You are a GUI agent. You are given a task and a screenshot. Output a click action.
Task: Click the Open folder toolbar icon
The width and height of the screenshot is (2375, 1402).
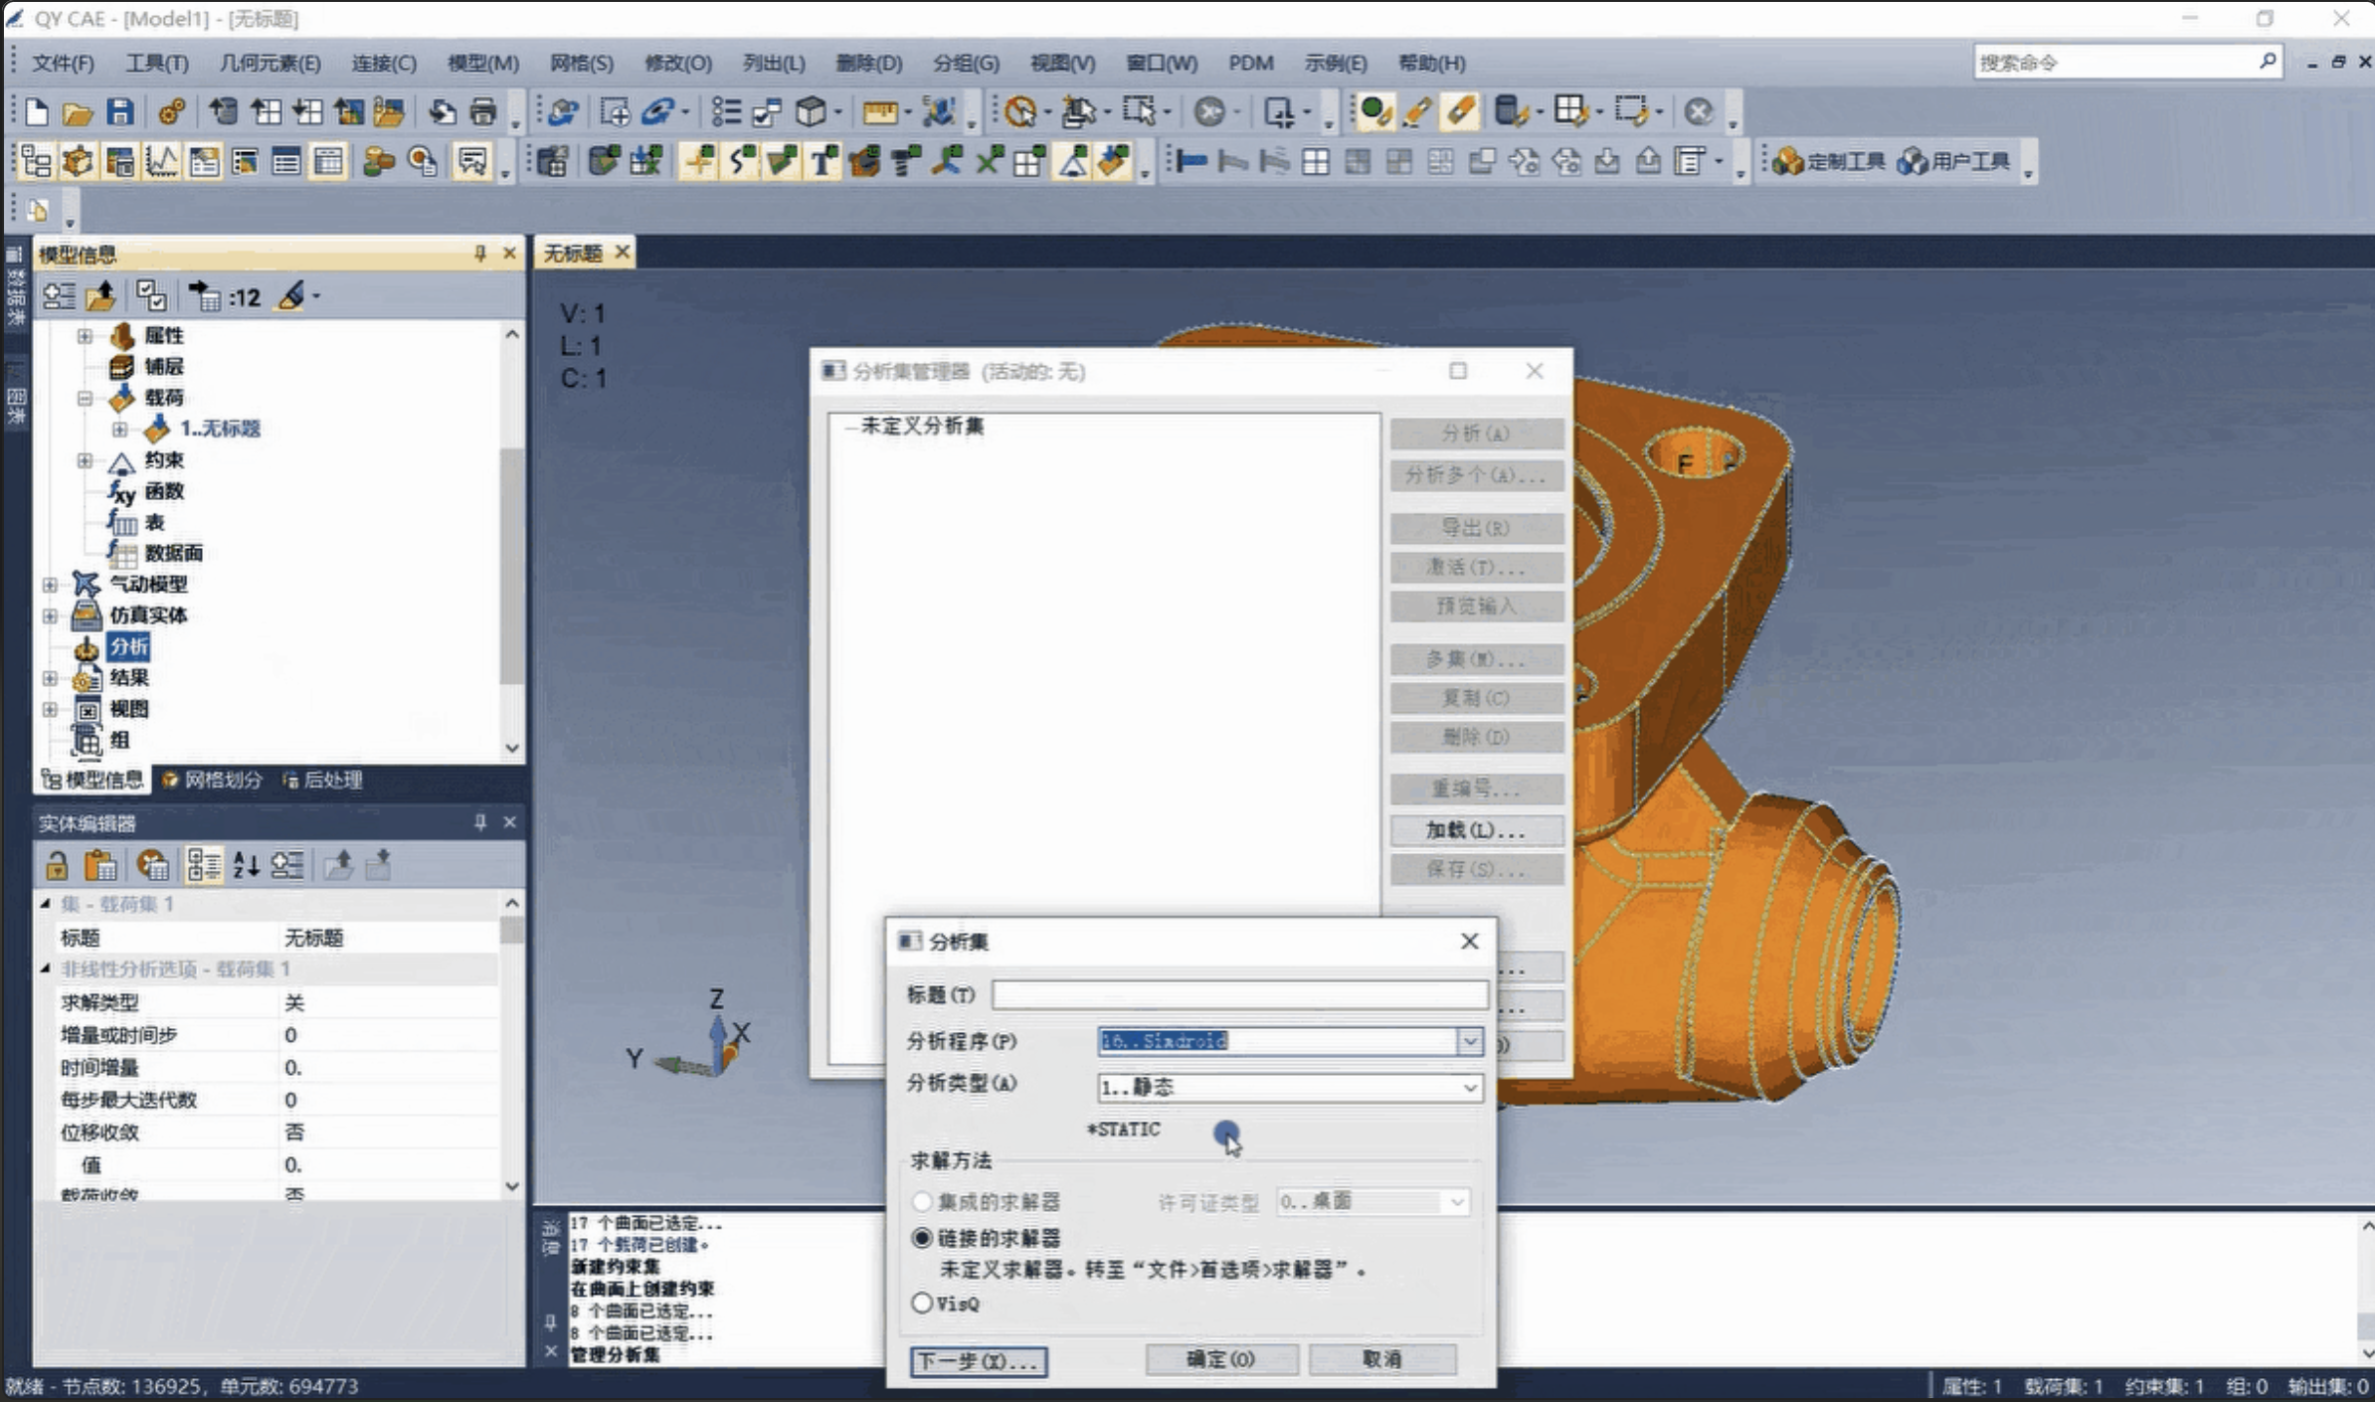click(x=78, y=112)
